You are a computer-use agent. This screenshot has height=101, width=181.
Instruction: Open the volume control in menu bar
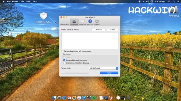(x=148, y=1)
